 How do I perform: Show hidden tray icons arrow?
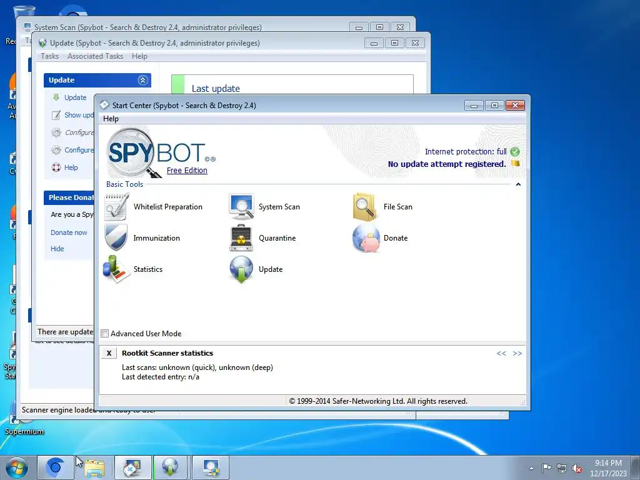click(x=531, y=468)
